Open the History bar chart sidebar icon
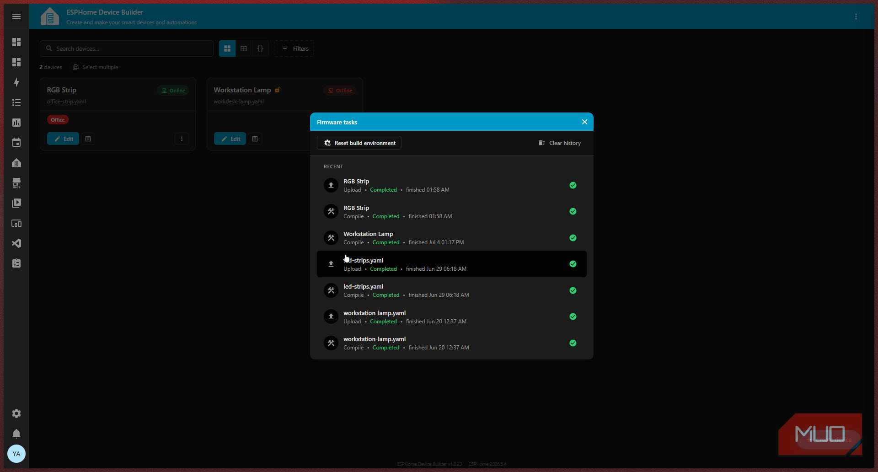Viewport: 878px width, 472px height. pyautogui.click(x=16, y=123)
